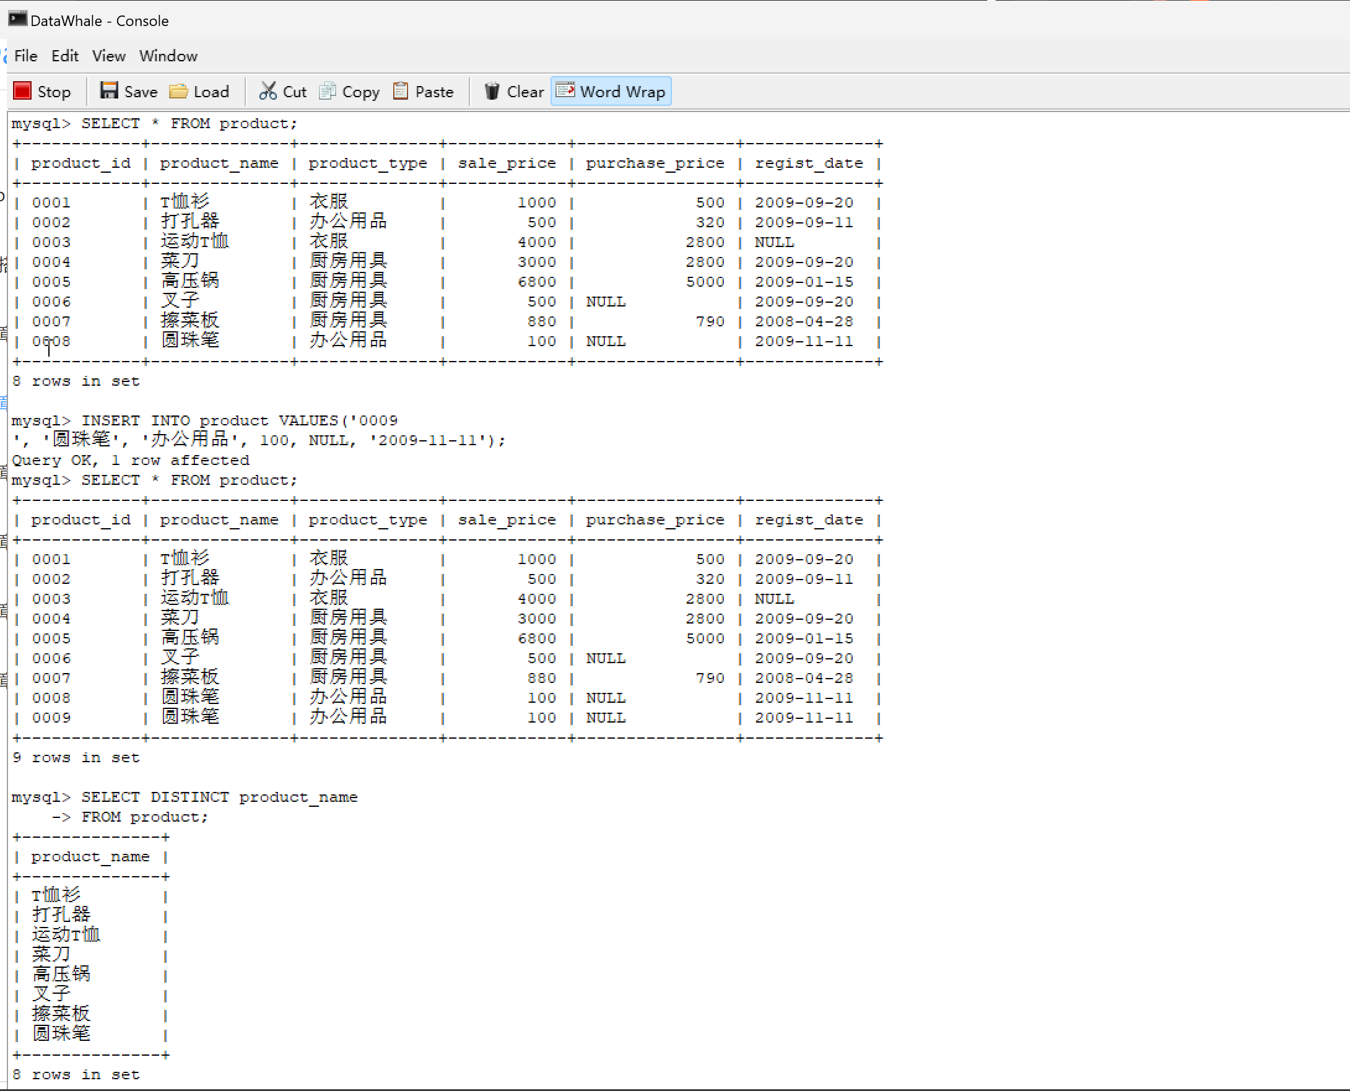
Task: Toggle the Word Wrap button
Action: click(611, 91)
